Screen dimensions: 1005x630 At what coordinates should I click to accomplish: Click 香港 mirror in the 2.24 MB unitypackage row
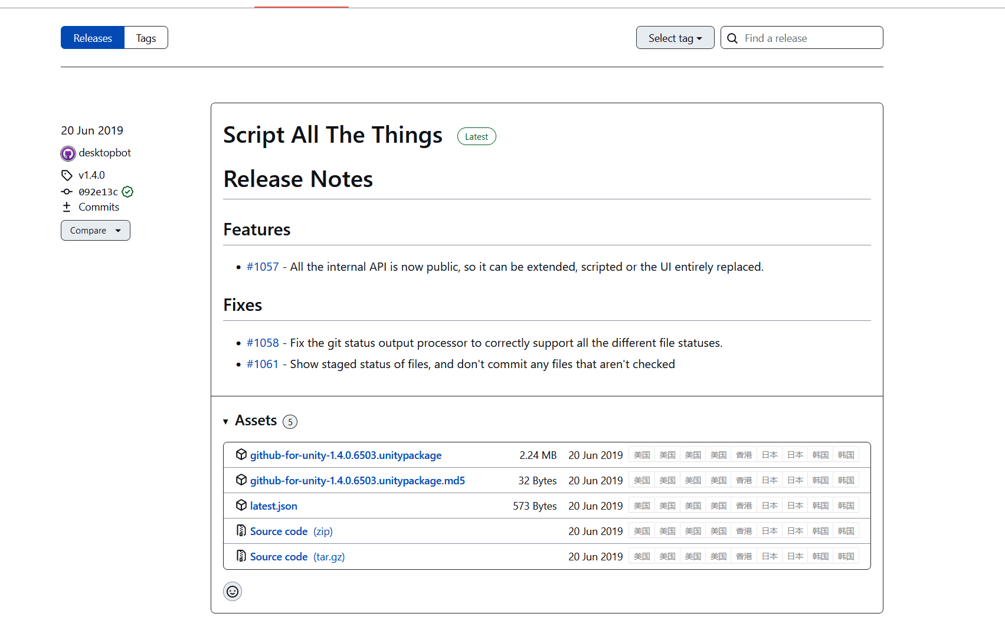(x=744, y=455)
